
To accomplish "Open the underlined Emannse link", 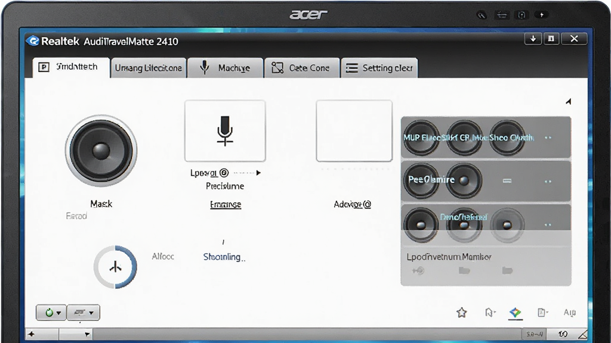I will [x=225, y=204].
